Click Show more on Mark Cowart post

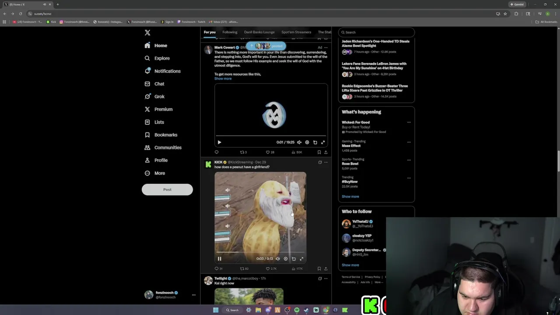point(223,78)
